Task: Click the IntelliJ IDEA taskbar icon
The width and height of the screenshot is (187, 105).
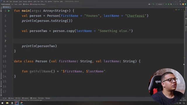Action: pyautogui.click(x=17, y=103)
